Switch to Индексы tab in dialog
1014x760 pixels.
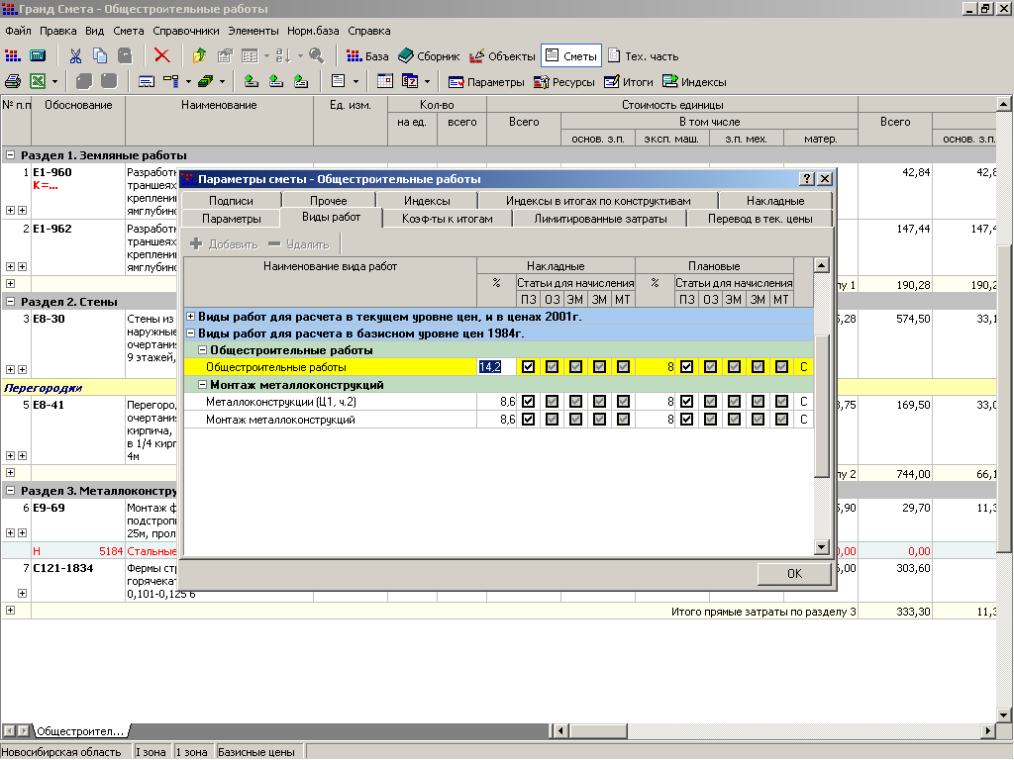tap(427, 201)
